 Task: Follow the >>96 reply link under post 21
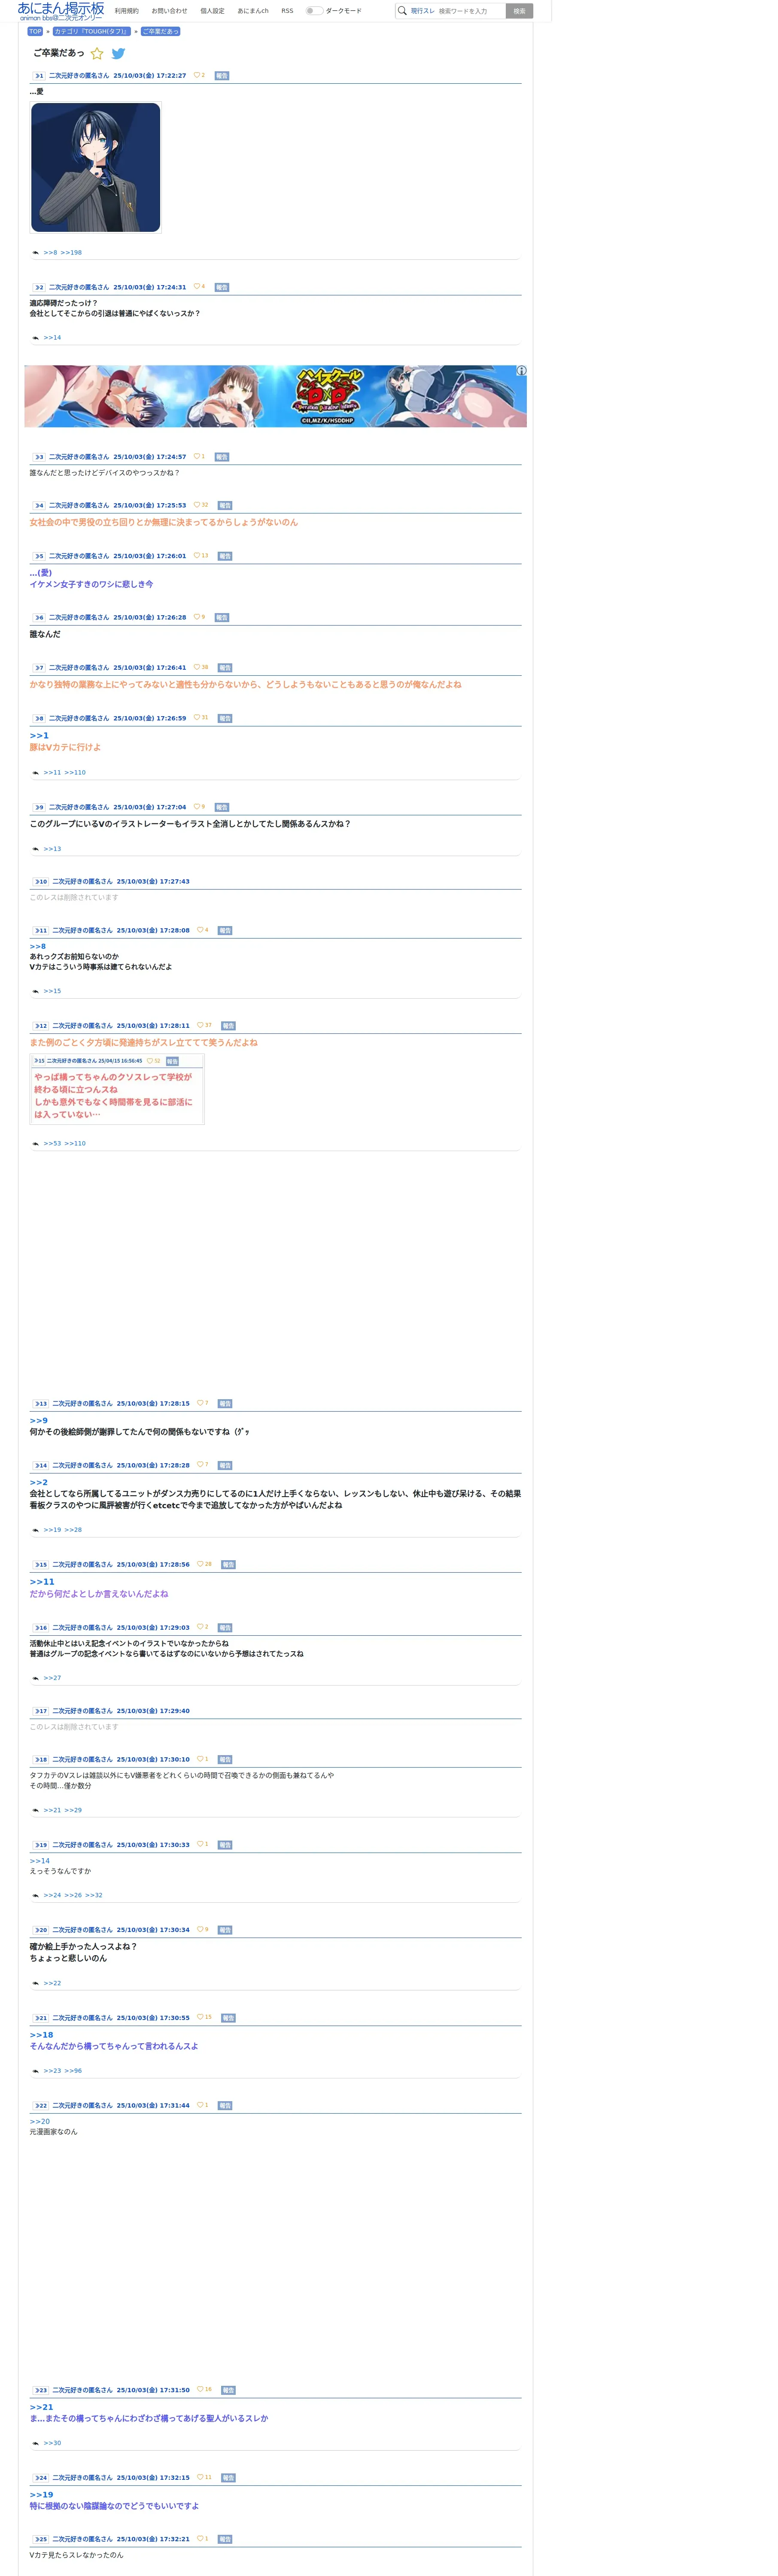click(73, 2071)
